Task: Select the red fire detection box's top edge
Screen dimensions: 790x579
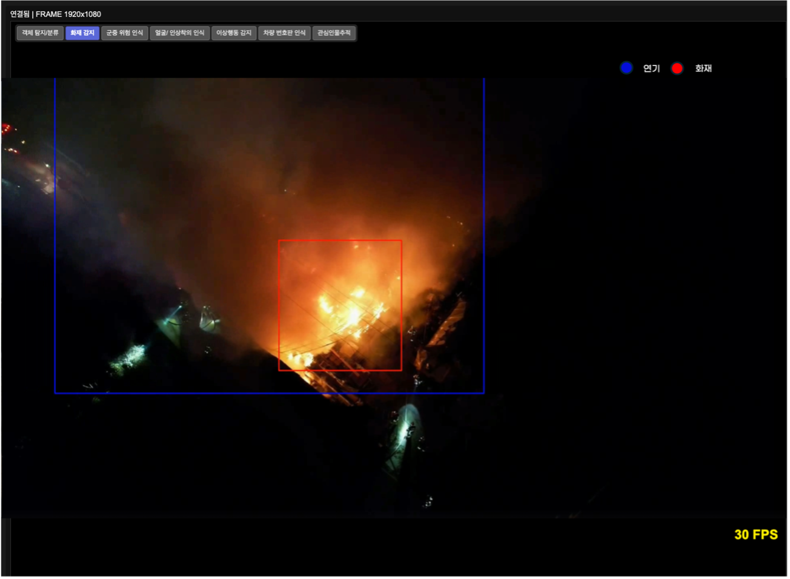Action: point(340,240)
